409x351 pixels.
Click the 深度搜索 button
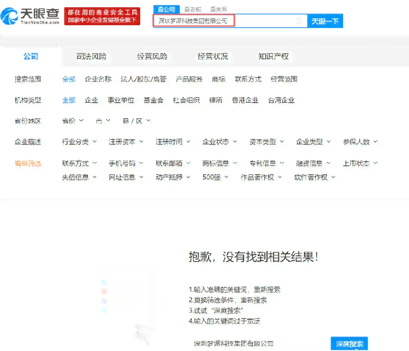click(349, 344)
